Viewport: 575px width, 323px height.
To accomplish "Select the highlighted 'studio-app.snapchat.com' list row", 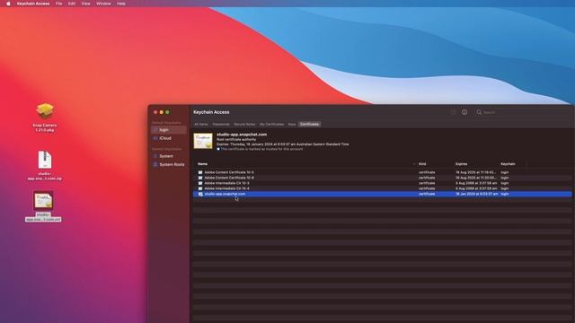I will tap(381, 194).
